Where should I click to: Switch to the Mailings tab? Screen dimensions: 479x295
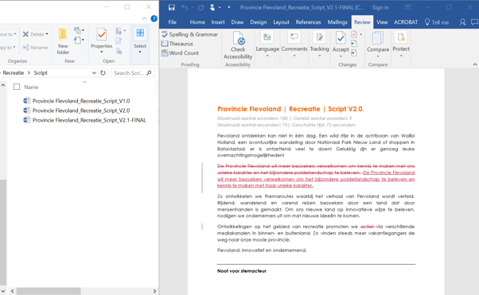pyautogui.click(x=337, y=22)
